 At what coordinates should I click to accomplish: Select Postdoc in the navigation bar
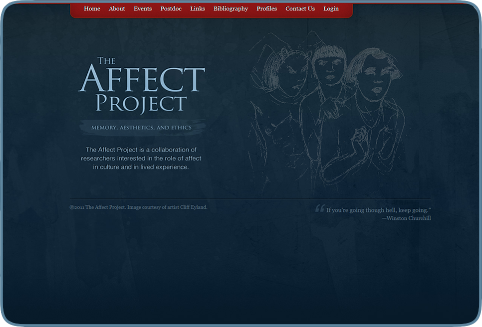click(171, 8)
